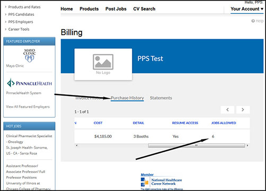The height and width of the screenshot is (191, 266).
Task: Open the Your Account dropdown
Action: pos(247,9)
